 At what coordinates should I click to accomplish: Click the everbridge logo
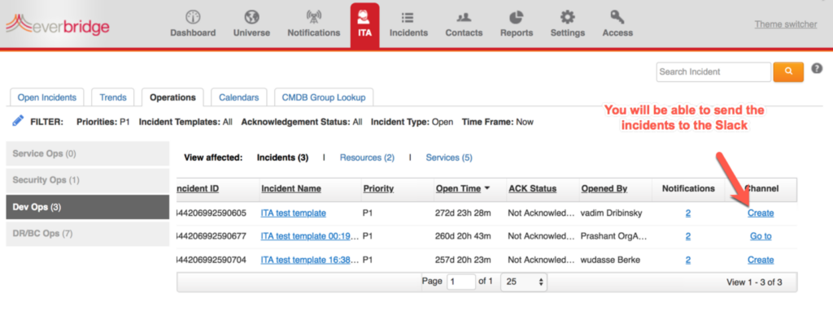click(58, 25)
